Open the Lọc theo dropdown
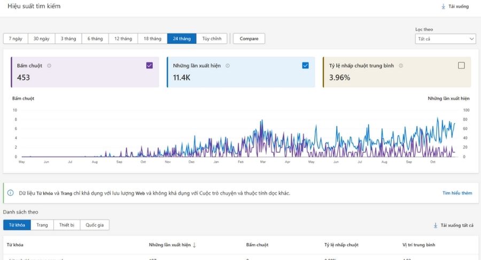The width and height of the screenshot is (481, 260). 445,38
